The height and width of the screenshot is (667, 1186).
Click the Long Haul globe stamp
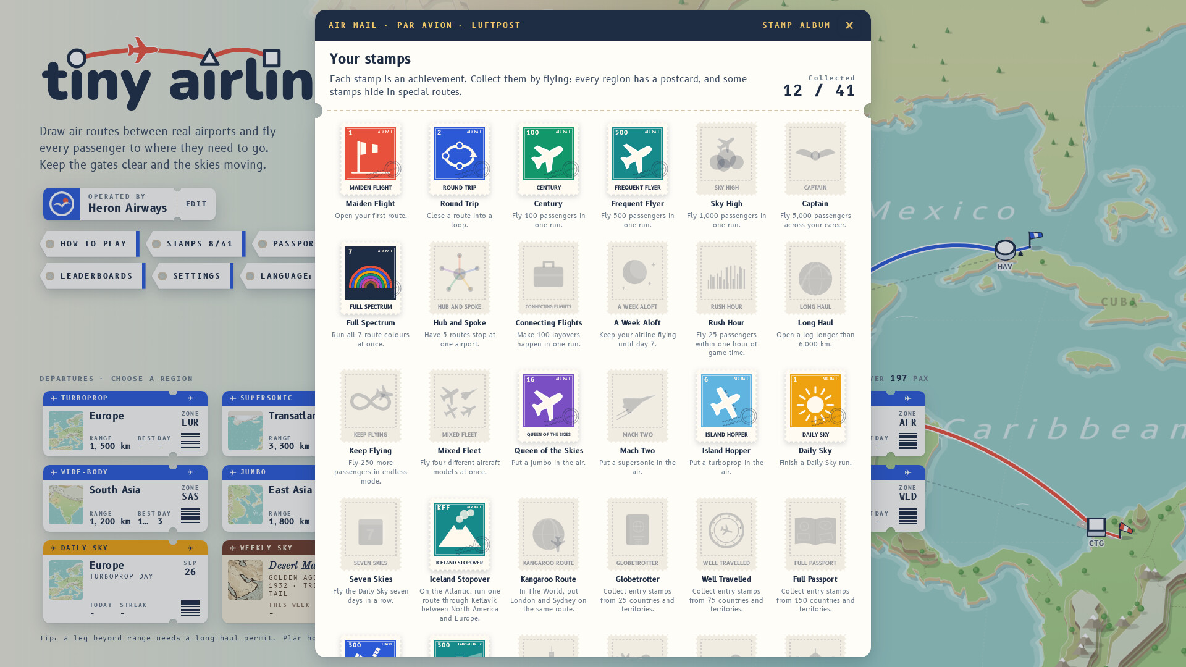815,278
